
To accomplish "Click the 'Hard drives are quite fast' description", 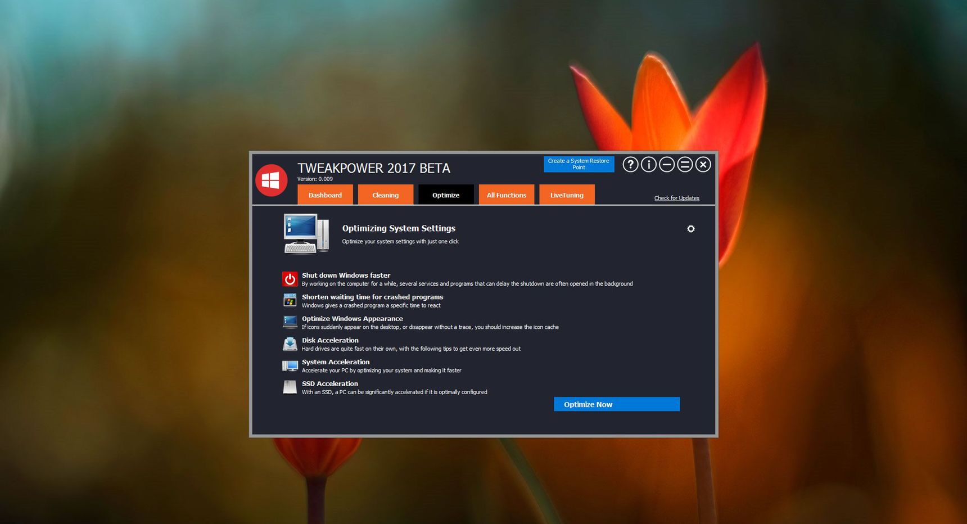I will tap(411, 349).
